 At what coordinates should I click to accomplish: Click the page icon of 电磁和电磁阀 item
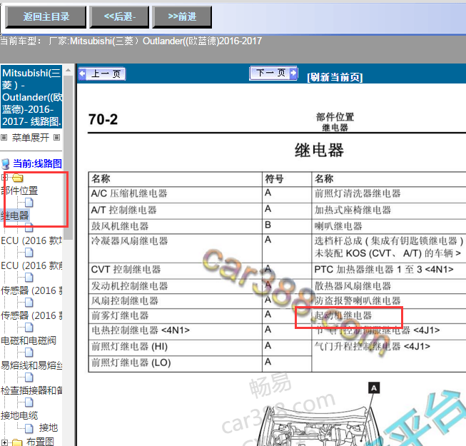29,328
